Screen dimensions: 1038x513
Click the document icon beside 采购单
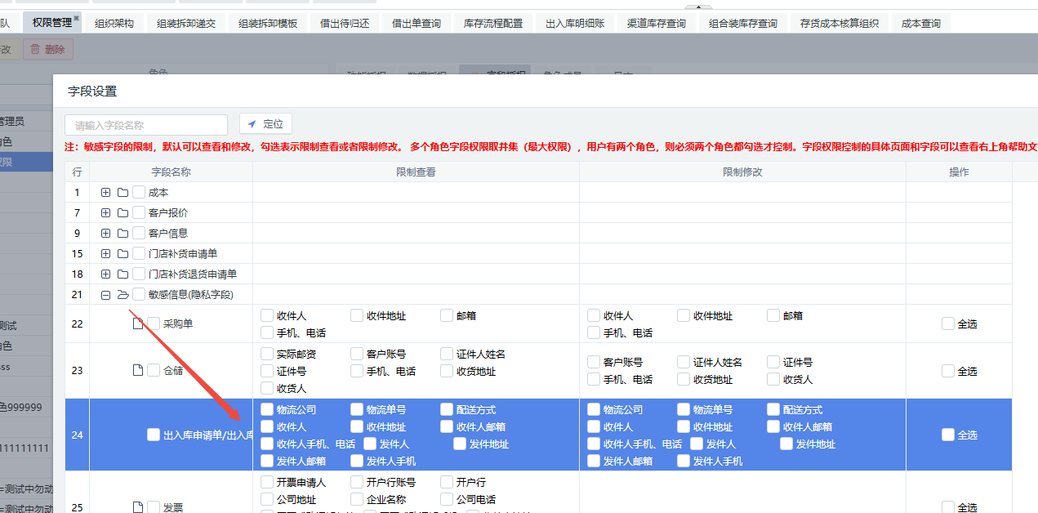coord(138,323)
